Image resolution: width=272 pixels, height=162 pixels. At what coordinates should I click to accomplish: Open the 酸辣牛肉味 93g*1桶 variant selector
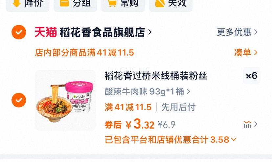[x=147, y=91]
